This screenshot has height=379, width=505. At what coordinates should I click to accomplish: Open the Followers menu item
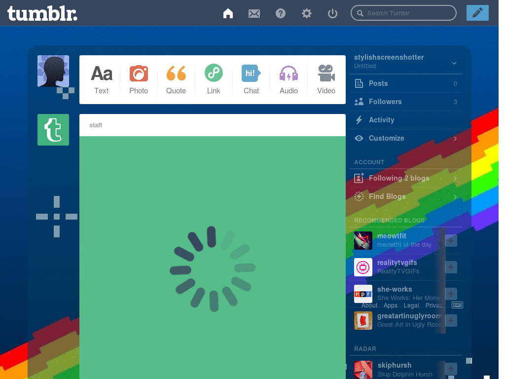[x=405, y=102]
